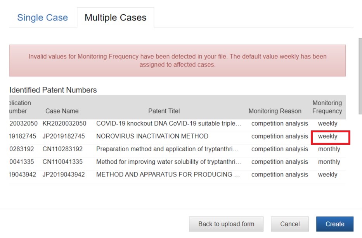The height and width of the screenshot is (238, 362).
Task: Click the Patent Titel column header
Action: click(x=164, y=111)
